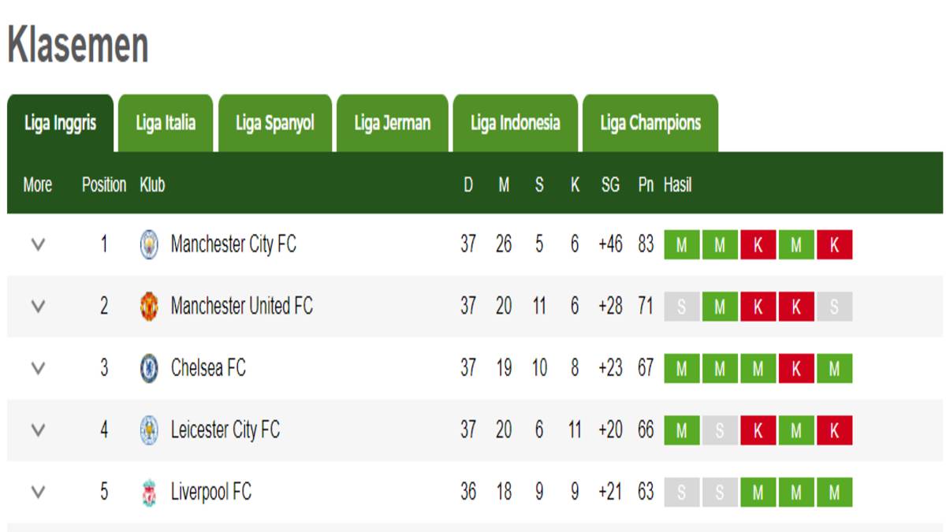Click the Manchester City FC club crest

point(149,245)
